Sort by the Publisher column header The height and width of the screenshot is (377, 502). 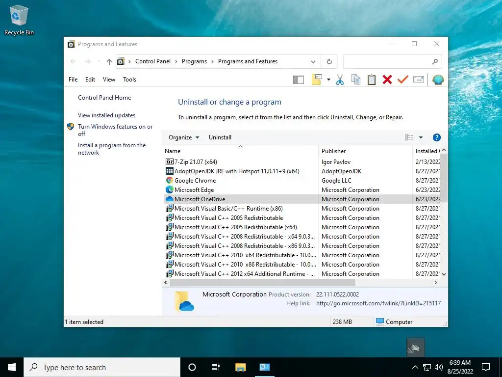click(366, 151)
